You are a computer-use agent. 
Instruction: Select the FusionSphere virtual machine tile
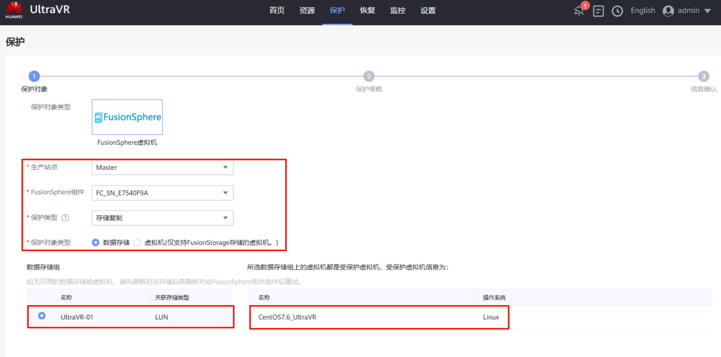[x=127, y=117]
